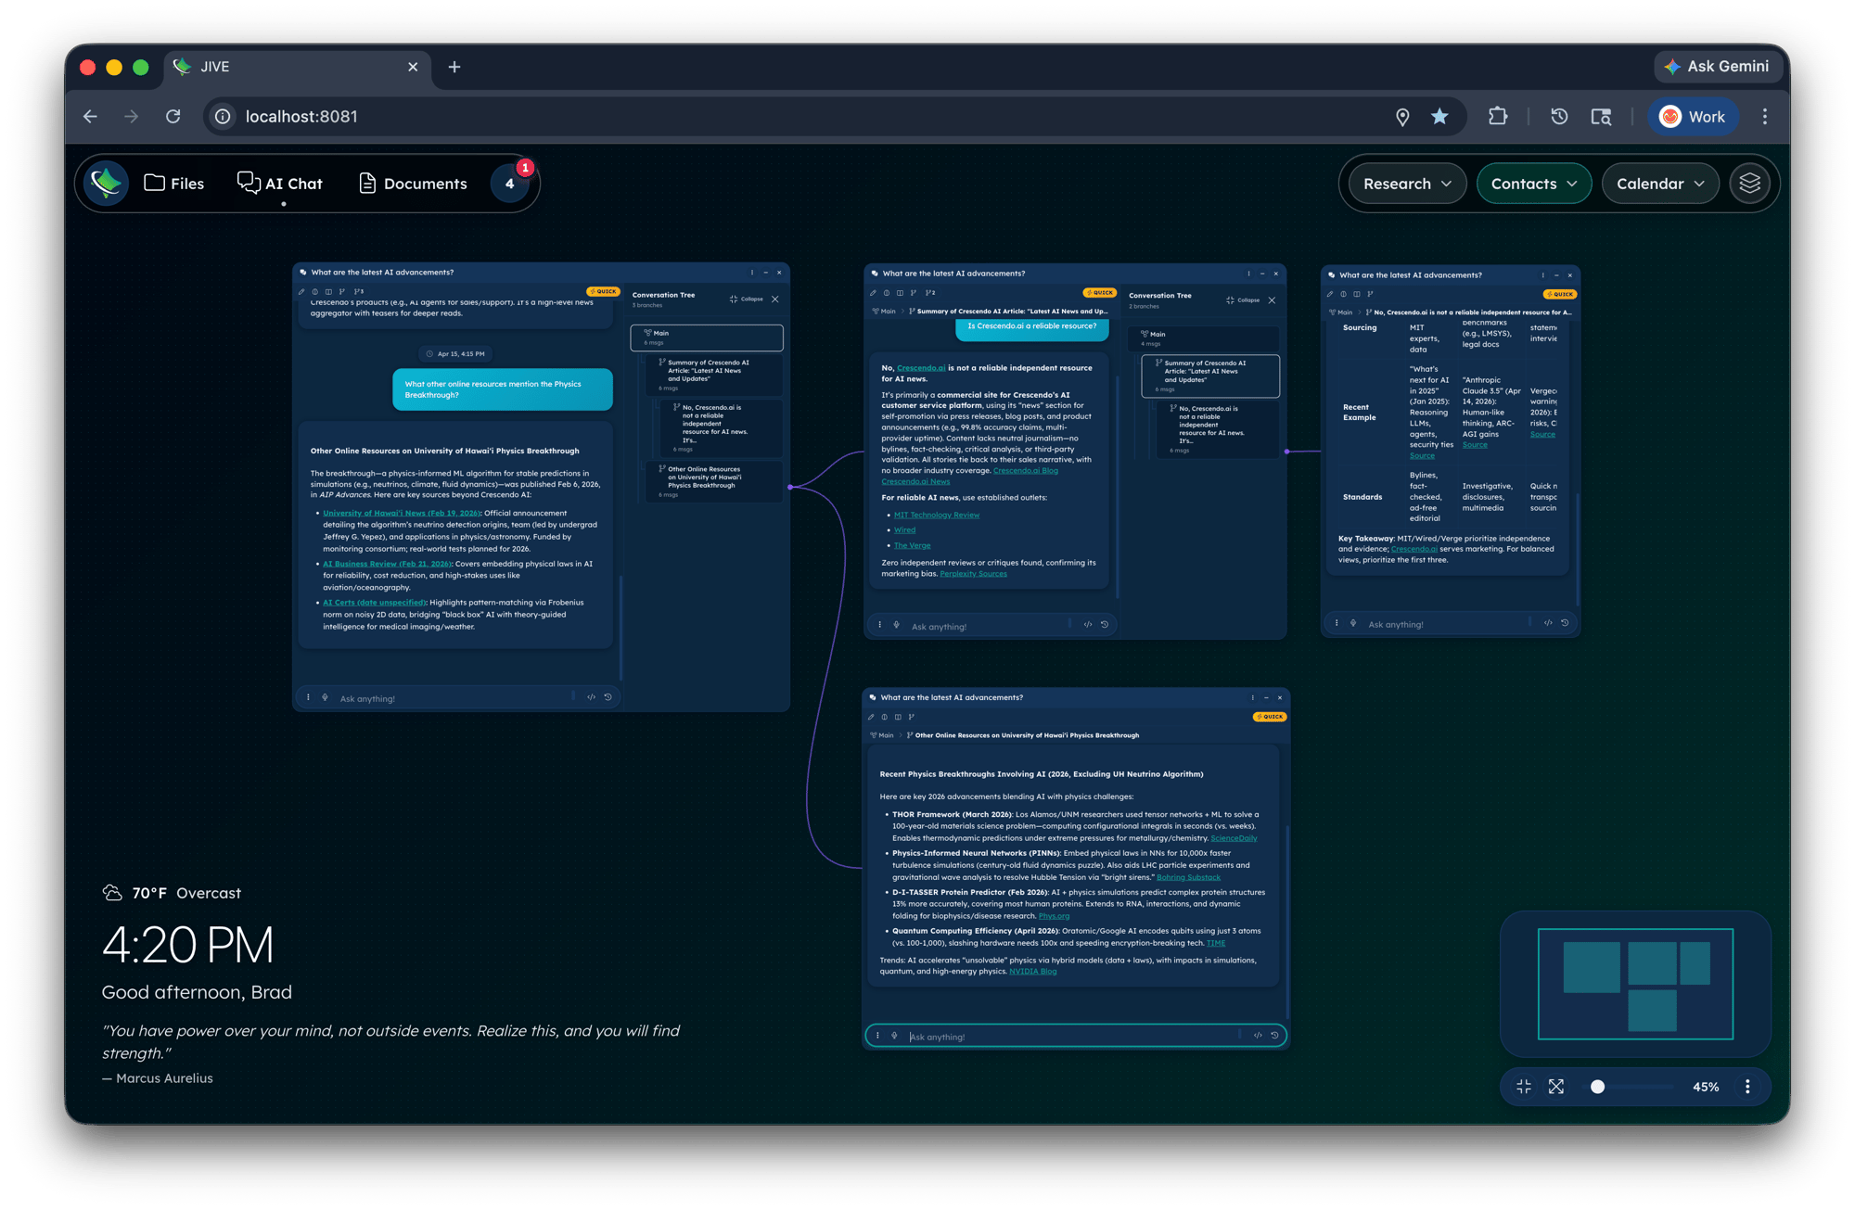Click the fit-to-screen expand arrows icon
This screenshot has width=1855, height=1210.
tap(1556, 1087)
